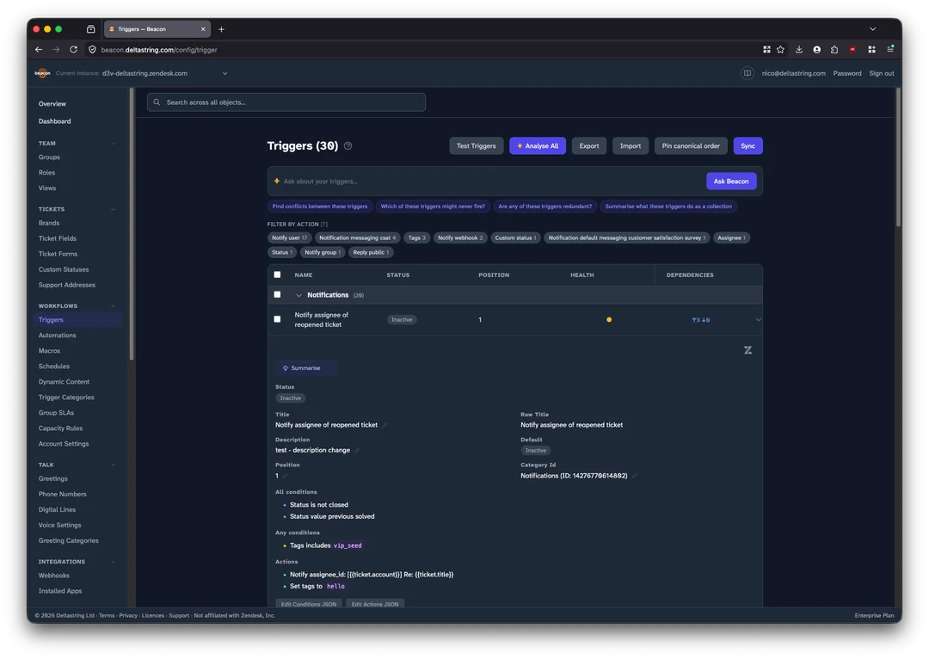This screenshot has height=659, width=929.
Task: Click the Password link in header
Action: 846,73
